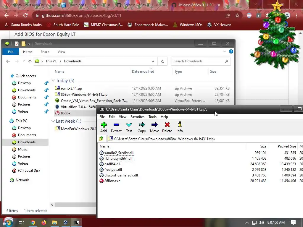Image resolution: width=303 pixels, height=227 pixels.
Task: Open the Tools menu in 7-Zip
Action: pos(152,116)
